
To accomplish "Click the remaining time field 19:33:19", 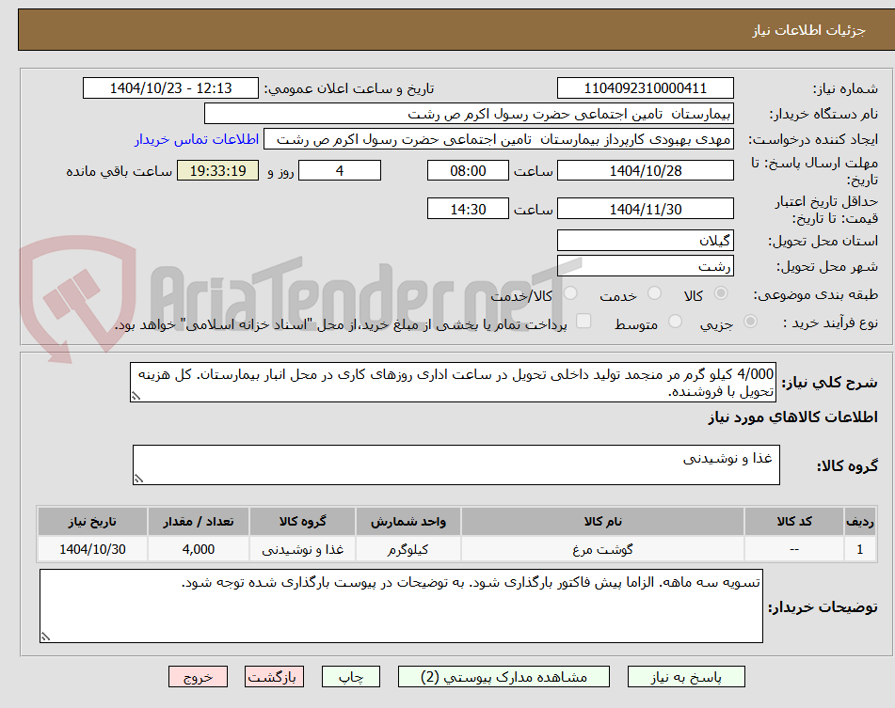I will 217,170.
